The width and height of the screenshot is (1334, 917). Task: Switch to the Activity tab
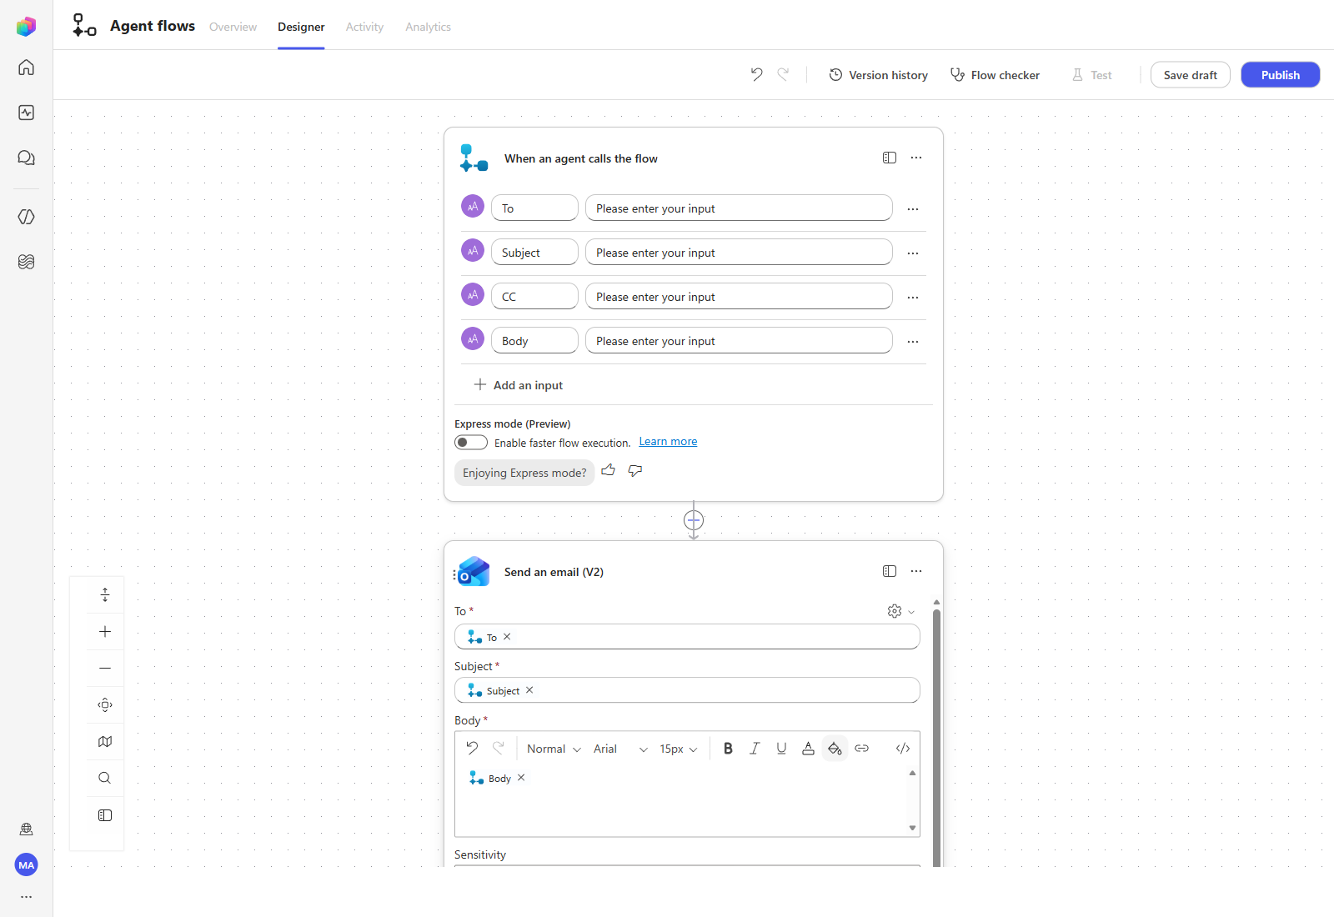364,27
